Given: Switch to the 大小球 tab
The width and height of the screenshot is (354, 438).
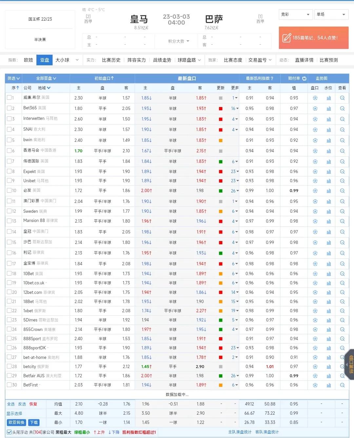Looking at the screenshot, I should 63,60.
